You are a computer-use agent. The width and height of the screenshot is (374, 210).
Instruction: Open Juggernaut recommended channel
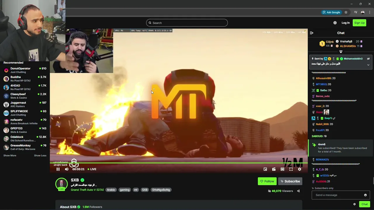[25, 104]
